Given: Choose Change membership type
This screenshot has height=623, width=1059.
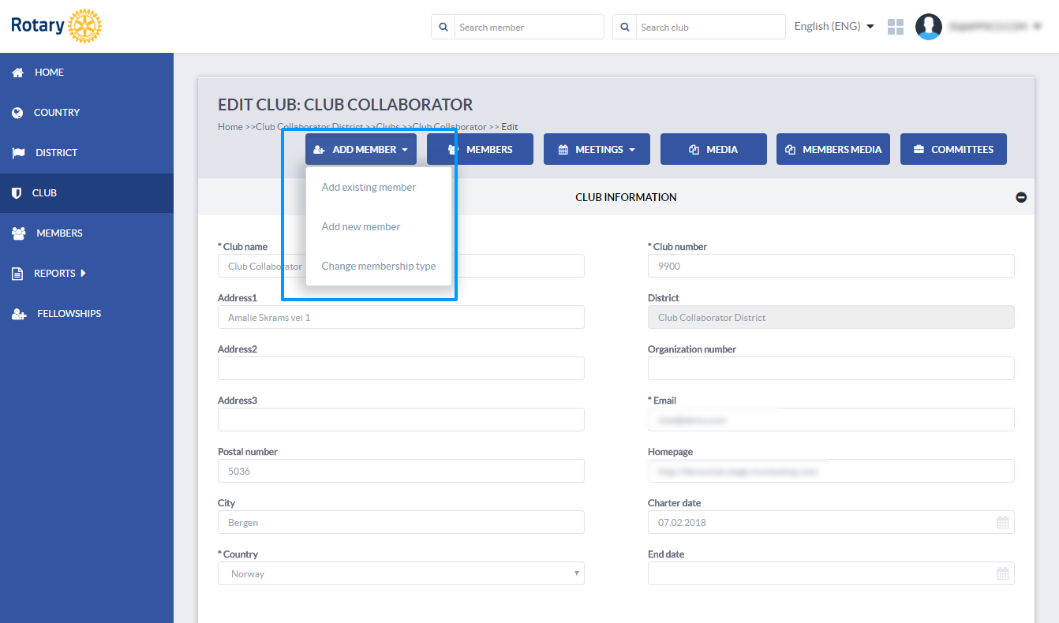Looking at the screenshot, I should [x=379, y=266].
